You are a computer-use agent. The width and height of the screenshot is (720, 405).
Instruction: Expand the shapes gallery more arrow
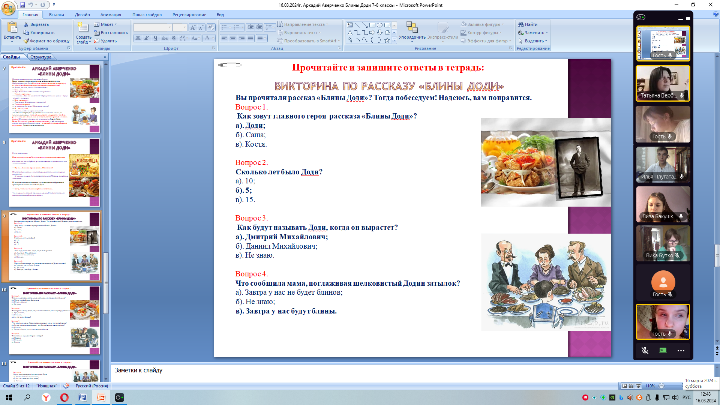pyautogui.click(x=394, y=40)
